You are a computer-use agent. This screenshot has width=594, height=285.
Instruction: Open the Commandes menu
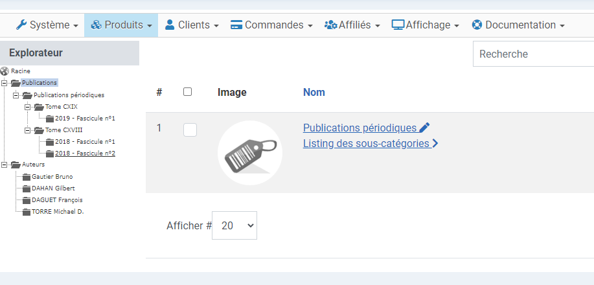(271, 25)
